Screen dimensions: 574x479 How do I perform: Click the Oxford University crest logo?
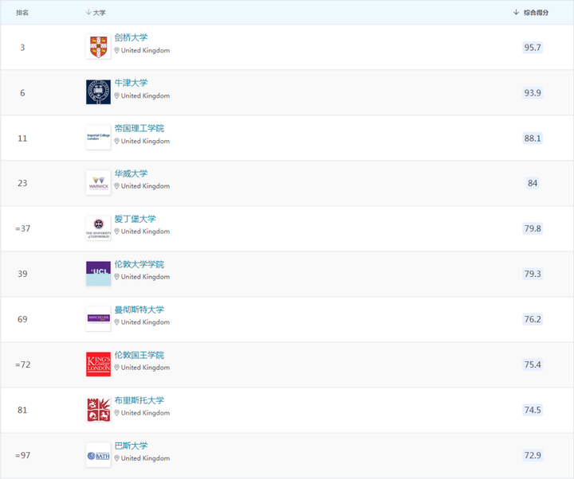pyautogui.click(x=98, y=92)
